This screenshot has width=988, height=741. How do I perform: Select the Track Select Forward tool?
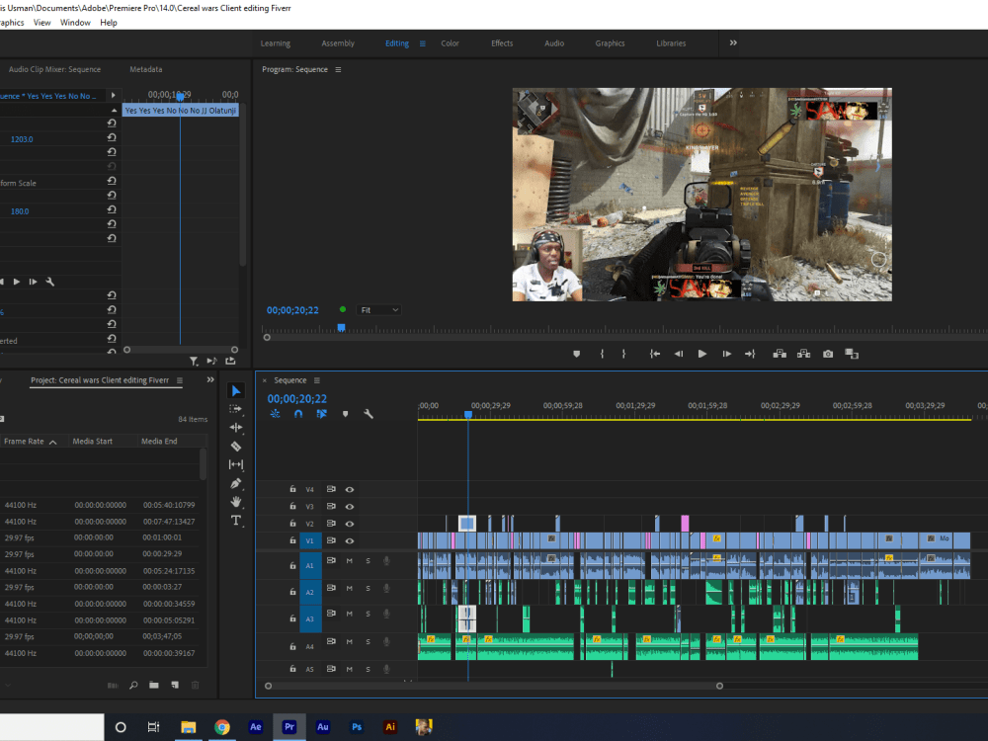pos(236,409)
